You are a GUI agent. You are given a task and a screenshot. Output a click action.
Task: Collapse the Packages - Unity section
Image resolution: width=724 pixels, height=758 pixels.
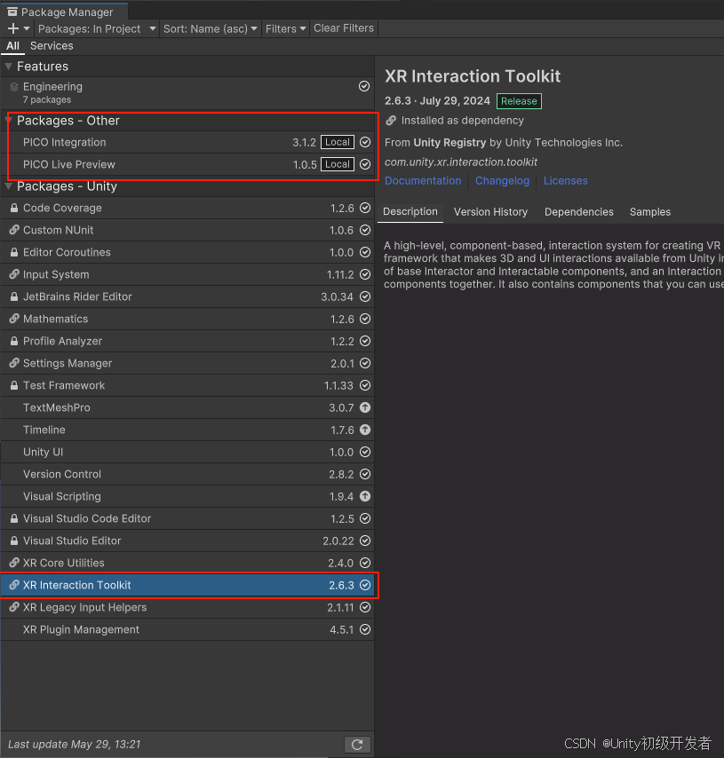click(9, 186)
